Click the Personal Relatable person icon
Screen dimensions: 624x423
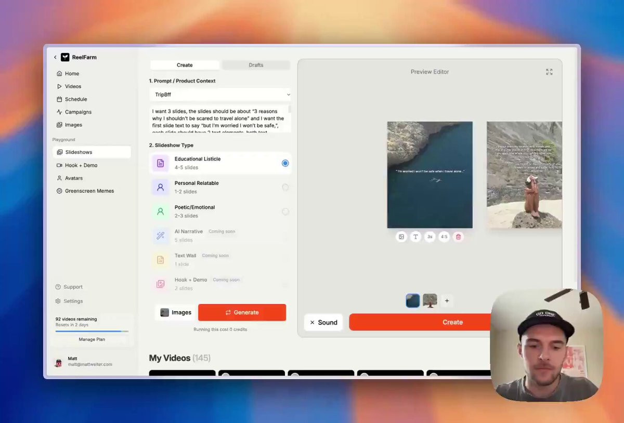pyautogui.click(x=160, y=187)
